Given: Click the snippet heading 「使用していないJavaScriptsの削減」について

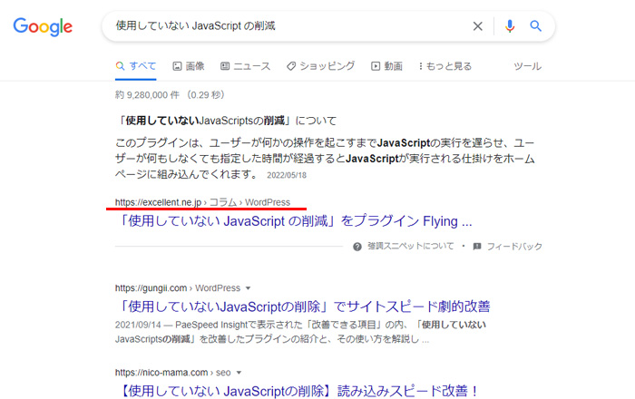Looking at the screenshot, I should [226, 121].
